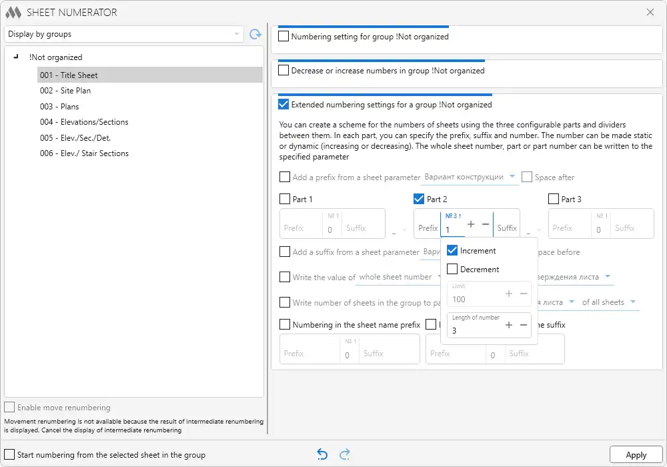The image size is (667, 467).
Task: Select 004 - Elevations/Sections sheet
Action: point(84,122)
